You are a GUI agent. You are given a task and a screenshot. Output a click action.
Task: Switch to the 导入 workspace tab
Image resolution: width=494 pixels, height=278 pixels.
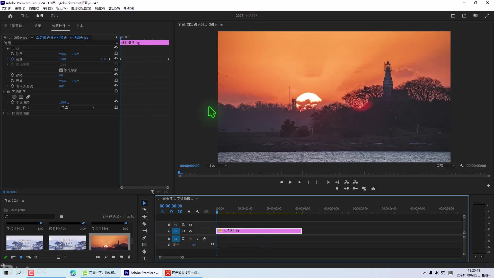pyautogui.click(x=24, y=16)
